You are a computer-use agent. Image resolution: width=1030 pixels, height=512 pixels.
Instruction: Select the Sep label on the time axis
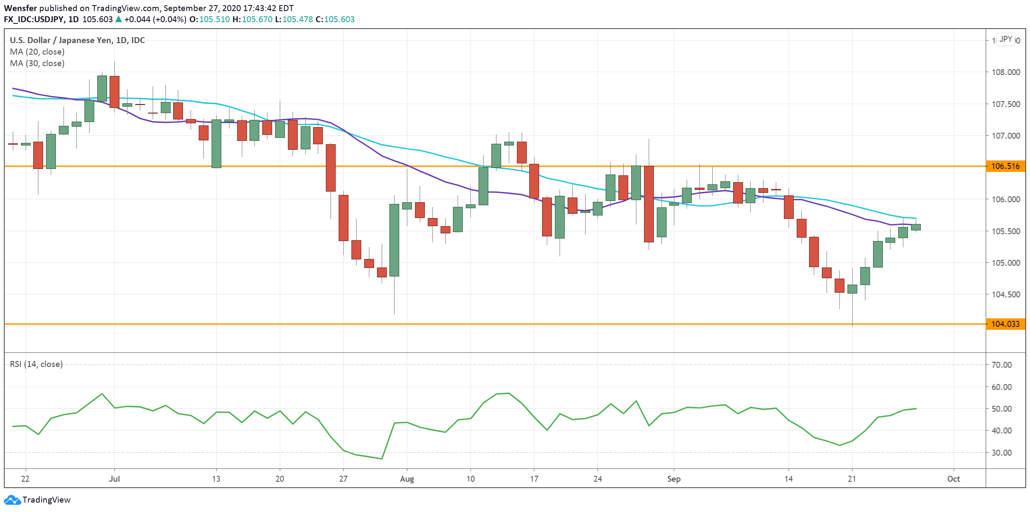coord(674,479)
